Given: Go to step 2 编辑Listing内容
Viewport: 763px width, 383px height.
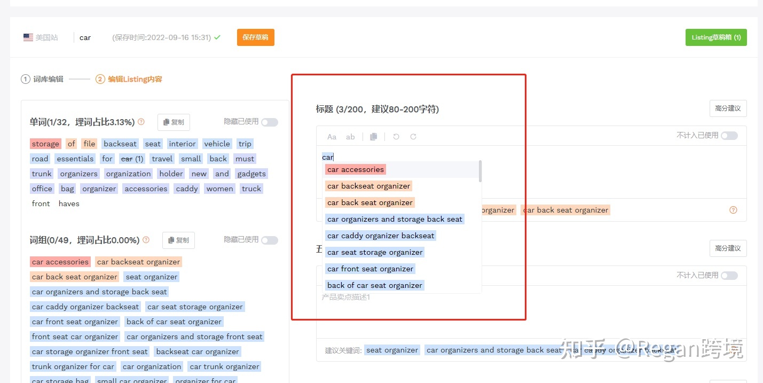Looking at the screenshot, I should [x=129, y=79].
